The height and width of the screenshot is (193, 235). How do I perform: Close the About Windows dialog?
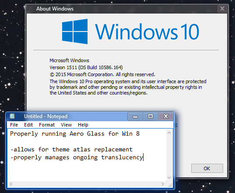coord(222,9)
